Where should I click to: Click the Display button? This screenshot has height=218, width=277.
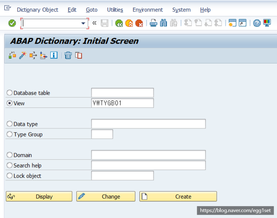39,196
